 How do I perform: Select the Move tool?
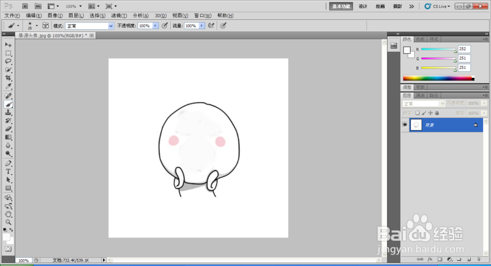point(8,45)
